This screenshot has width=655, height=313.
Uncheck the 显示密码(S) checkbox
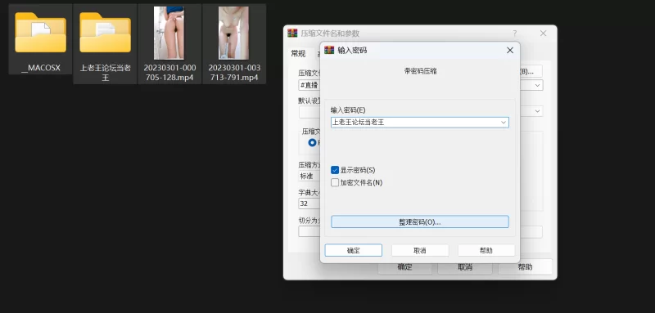point(335,170)
